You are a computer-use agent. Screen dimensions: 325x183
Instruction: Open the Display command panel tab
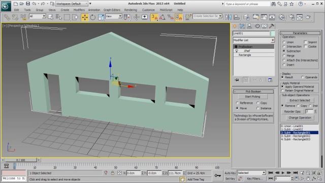coord(264,26)
